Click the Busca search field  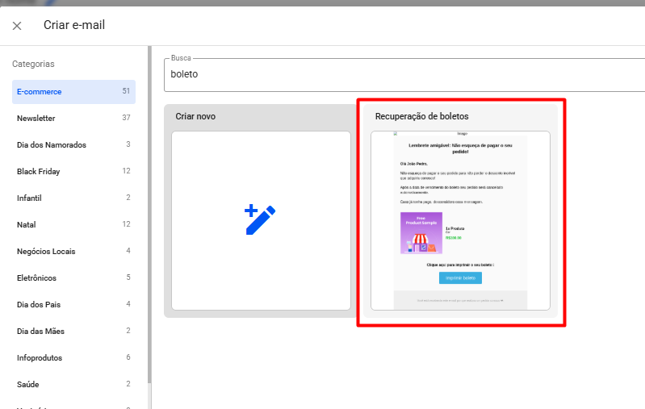click(x=404, y=74)
